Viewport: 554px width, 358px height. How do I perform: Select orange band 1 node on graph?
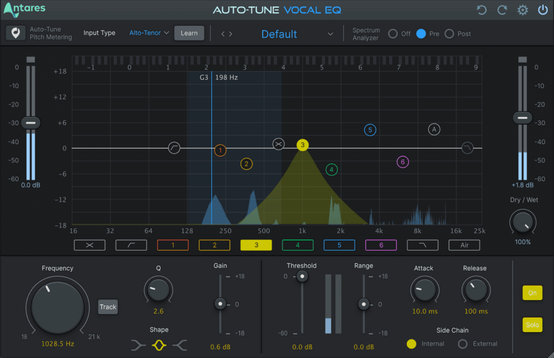pos(220,150)
